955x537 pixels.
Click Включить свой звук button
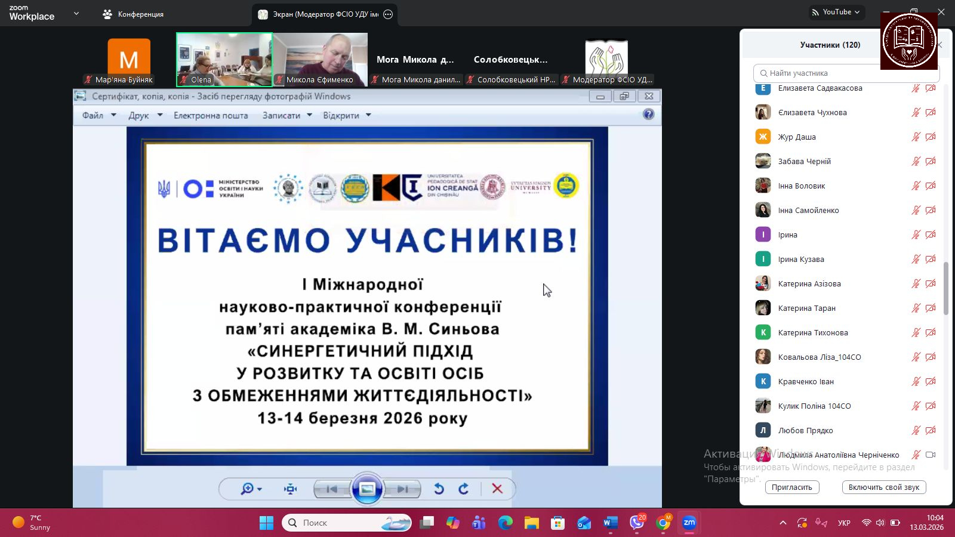[883, 487]
